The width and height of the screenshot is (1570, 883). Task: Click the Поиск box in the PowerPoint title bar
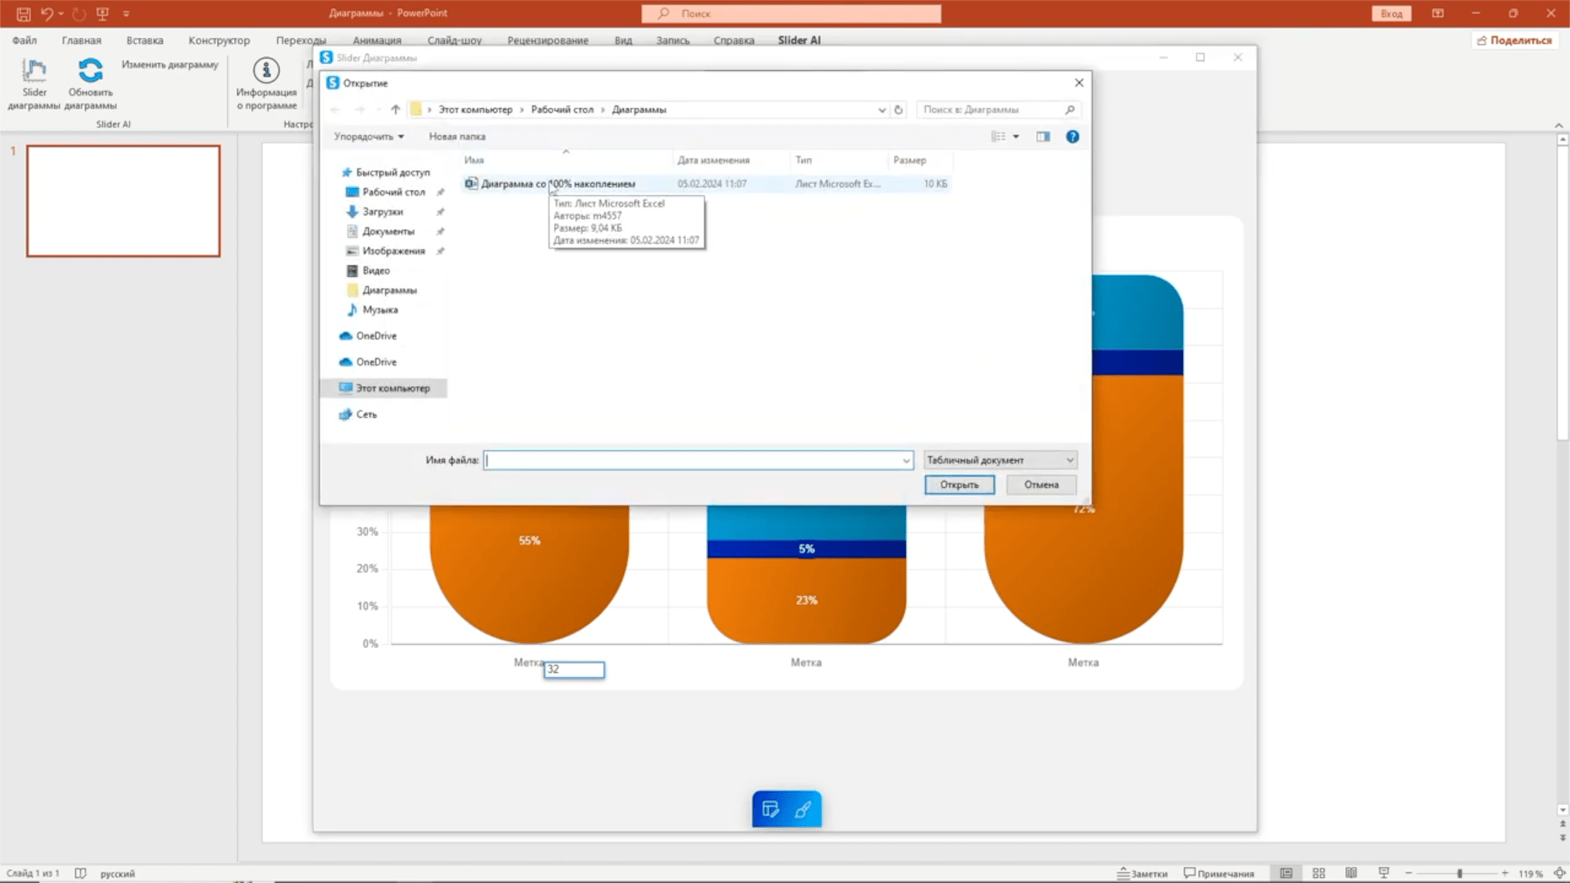(792, 13)
